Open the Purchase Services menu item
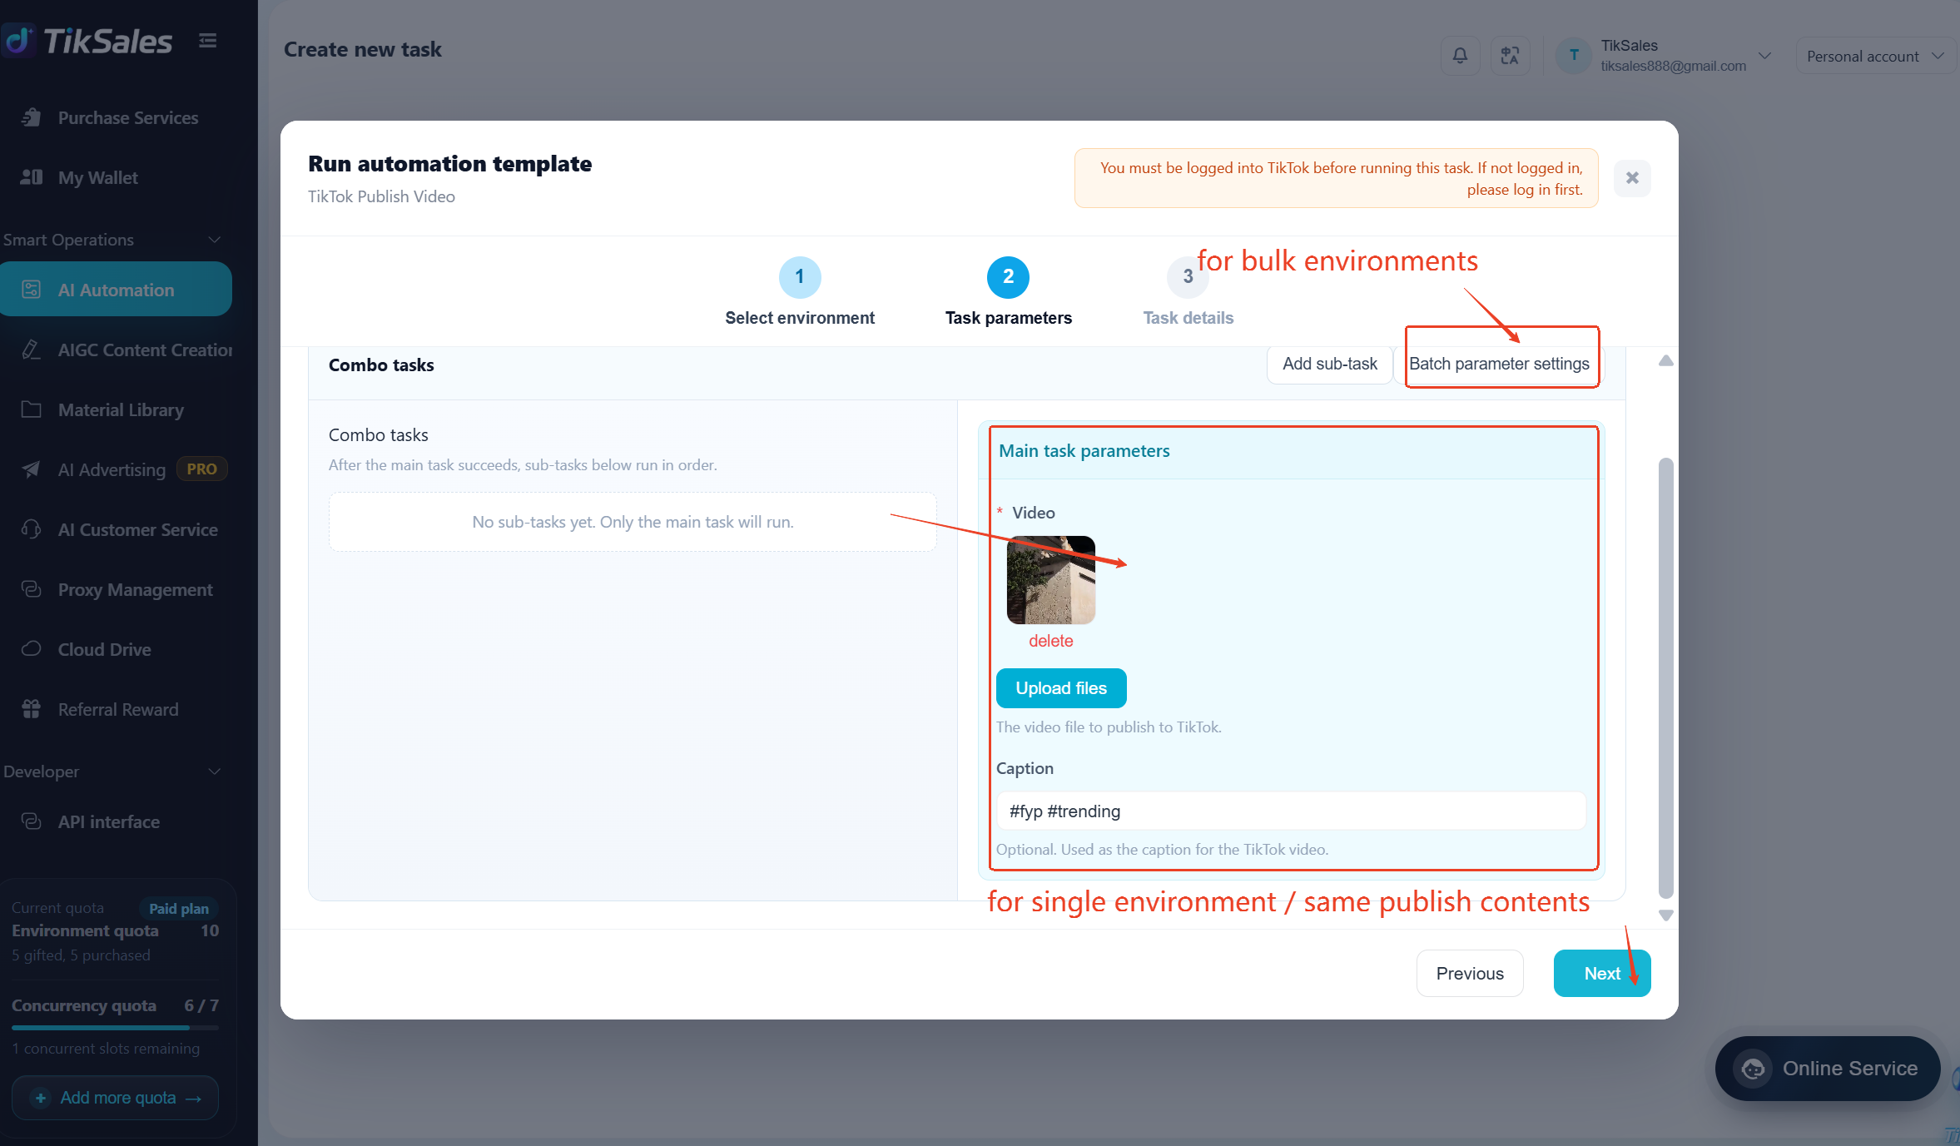Image resolution: width=1960 pixels, height=1146 pixels. 117,117
